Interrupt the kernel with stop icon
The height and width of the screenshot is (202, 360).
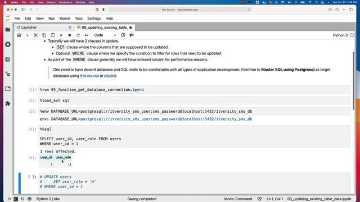click(x=70, y=35)
